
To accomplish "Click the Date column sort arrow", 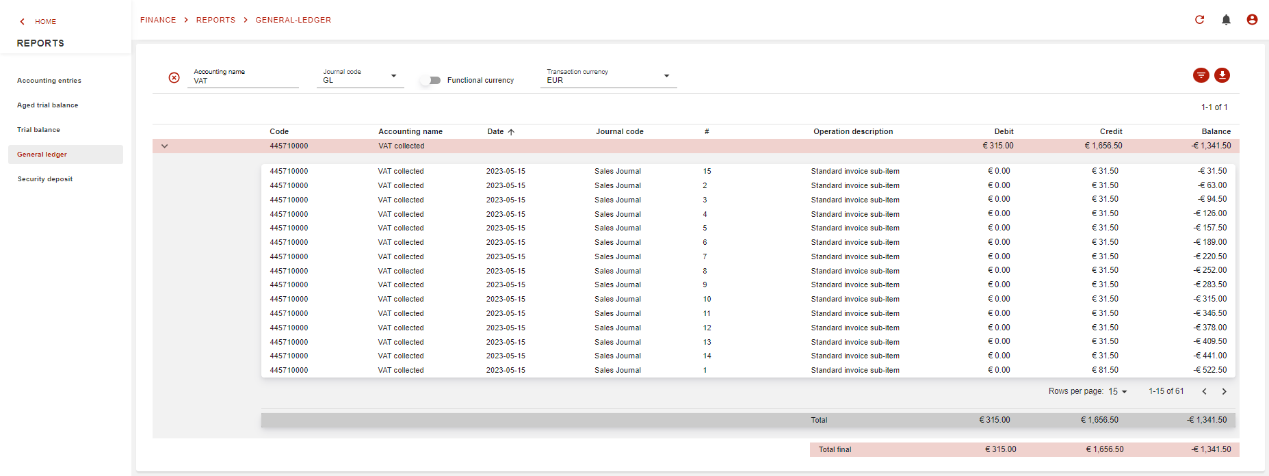I will 511,132.
